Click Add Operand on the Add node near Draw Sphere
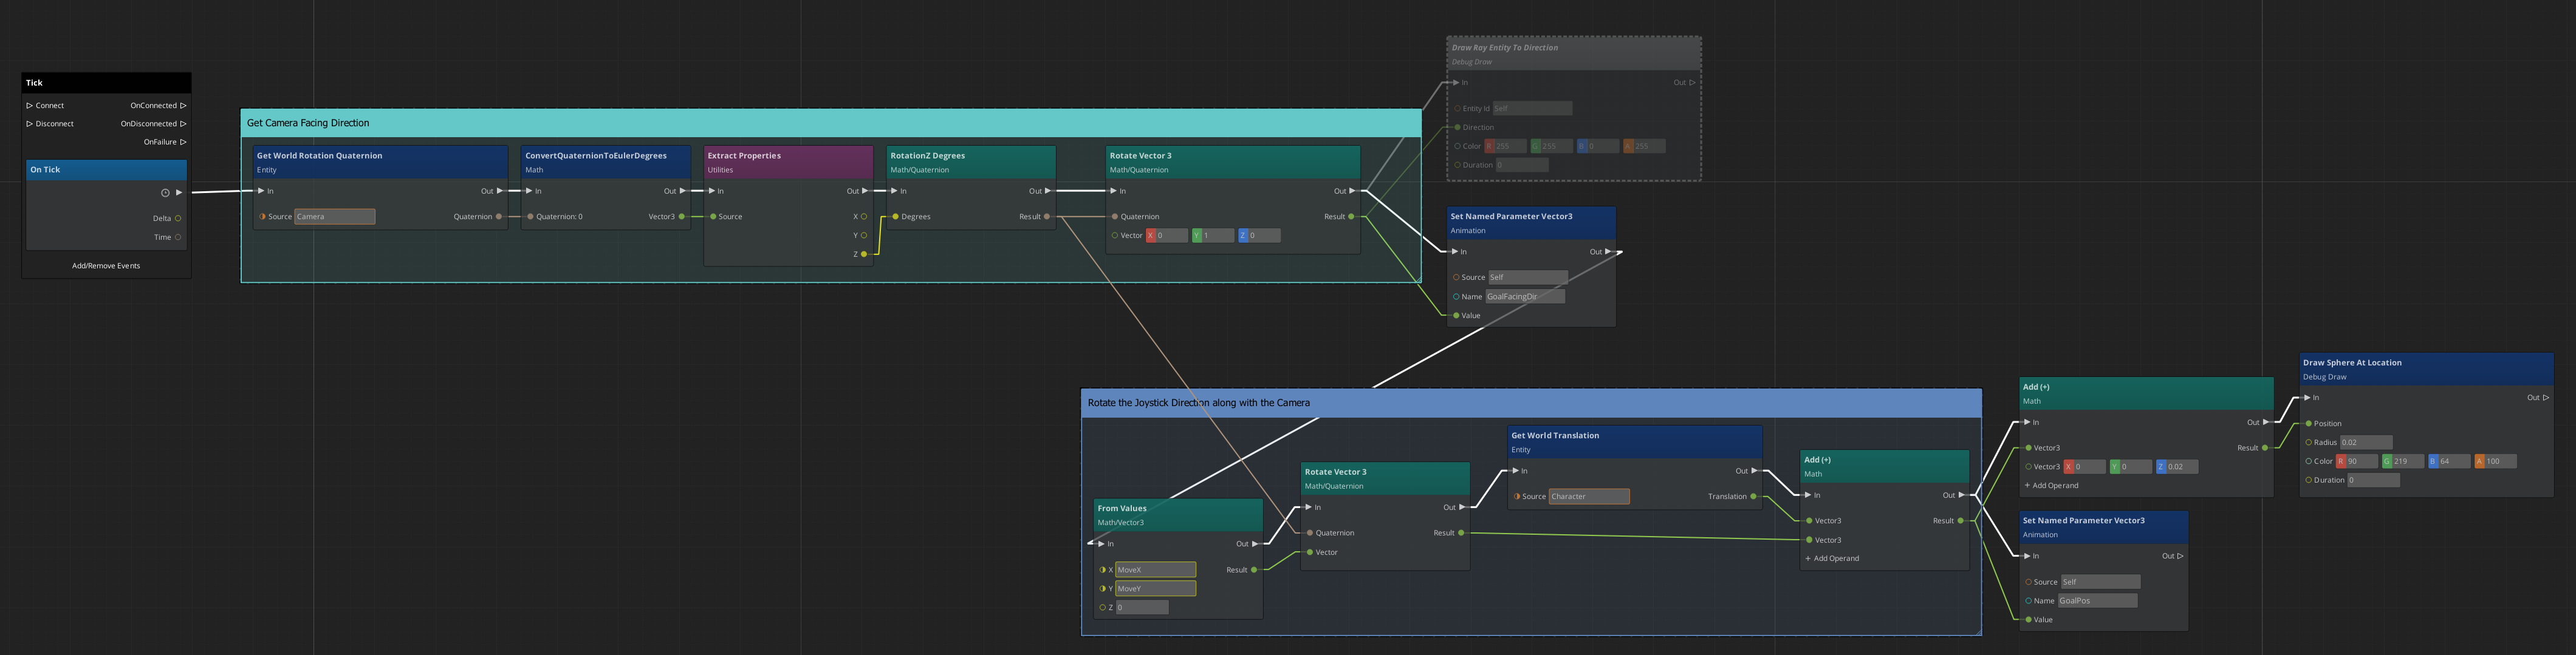The image size is (2576, 655). [2051, 484]
